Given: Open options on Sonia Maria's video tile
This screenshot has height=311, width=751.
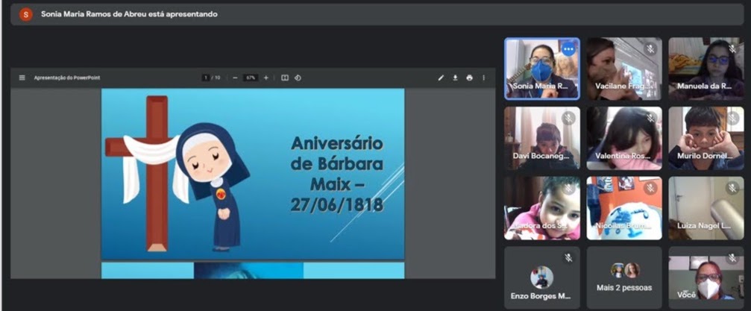Looking at the screenshot, I should click(x=568, y=49).
